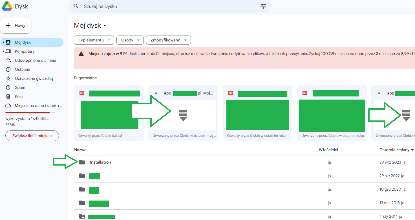Click the search magnifier icon
Screen dimensions: 415x220
76,6
